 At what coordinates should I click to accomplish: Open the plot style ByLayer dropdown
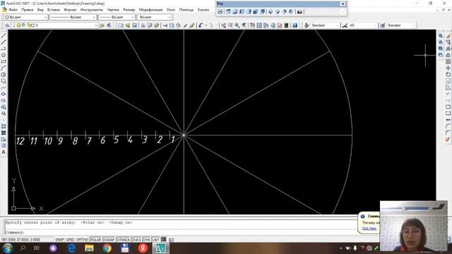pyautogui.click(x=155, y=17)
